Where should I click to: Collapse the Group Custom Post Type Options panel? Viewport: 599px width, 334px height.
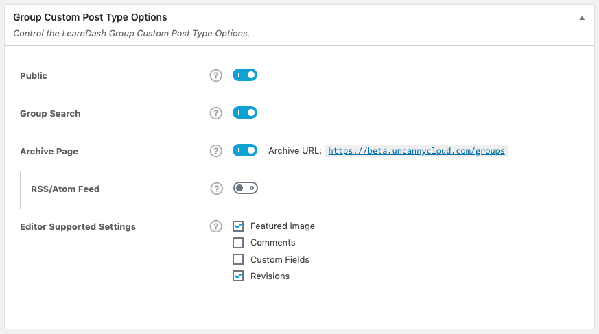[x=582, y=18]
